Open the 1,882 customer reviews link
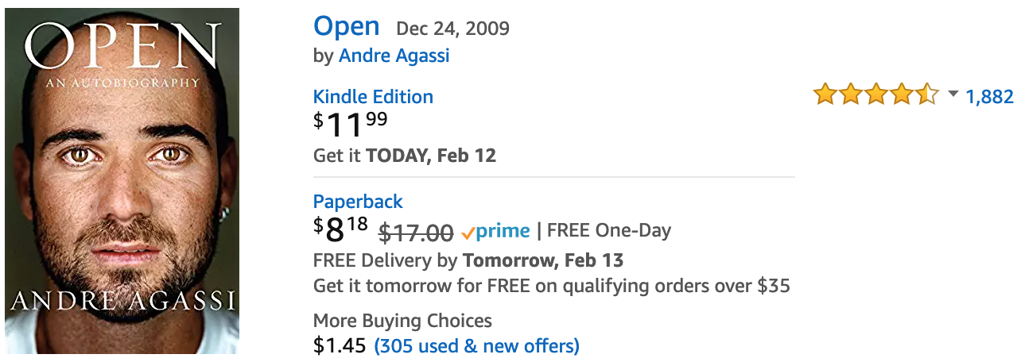This screenshot has width=1021, height=362. (x=989, y=97)
